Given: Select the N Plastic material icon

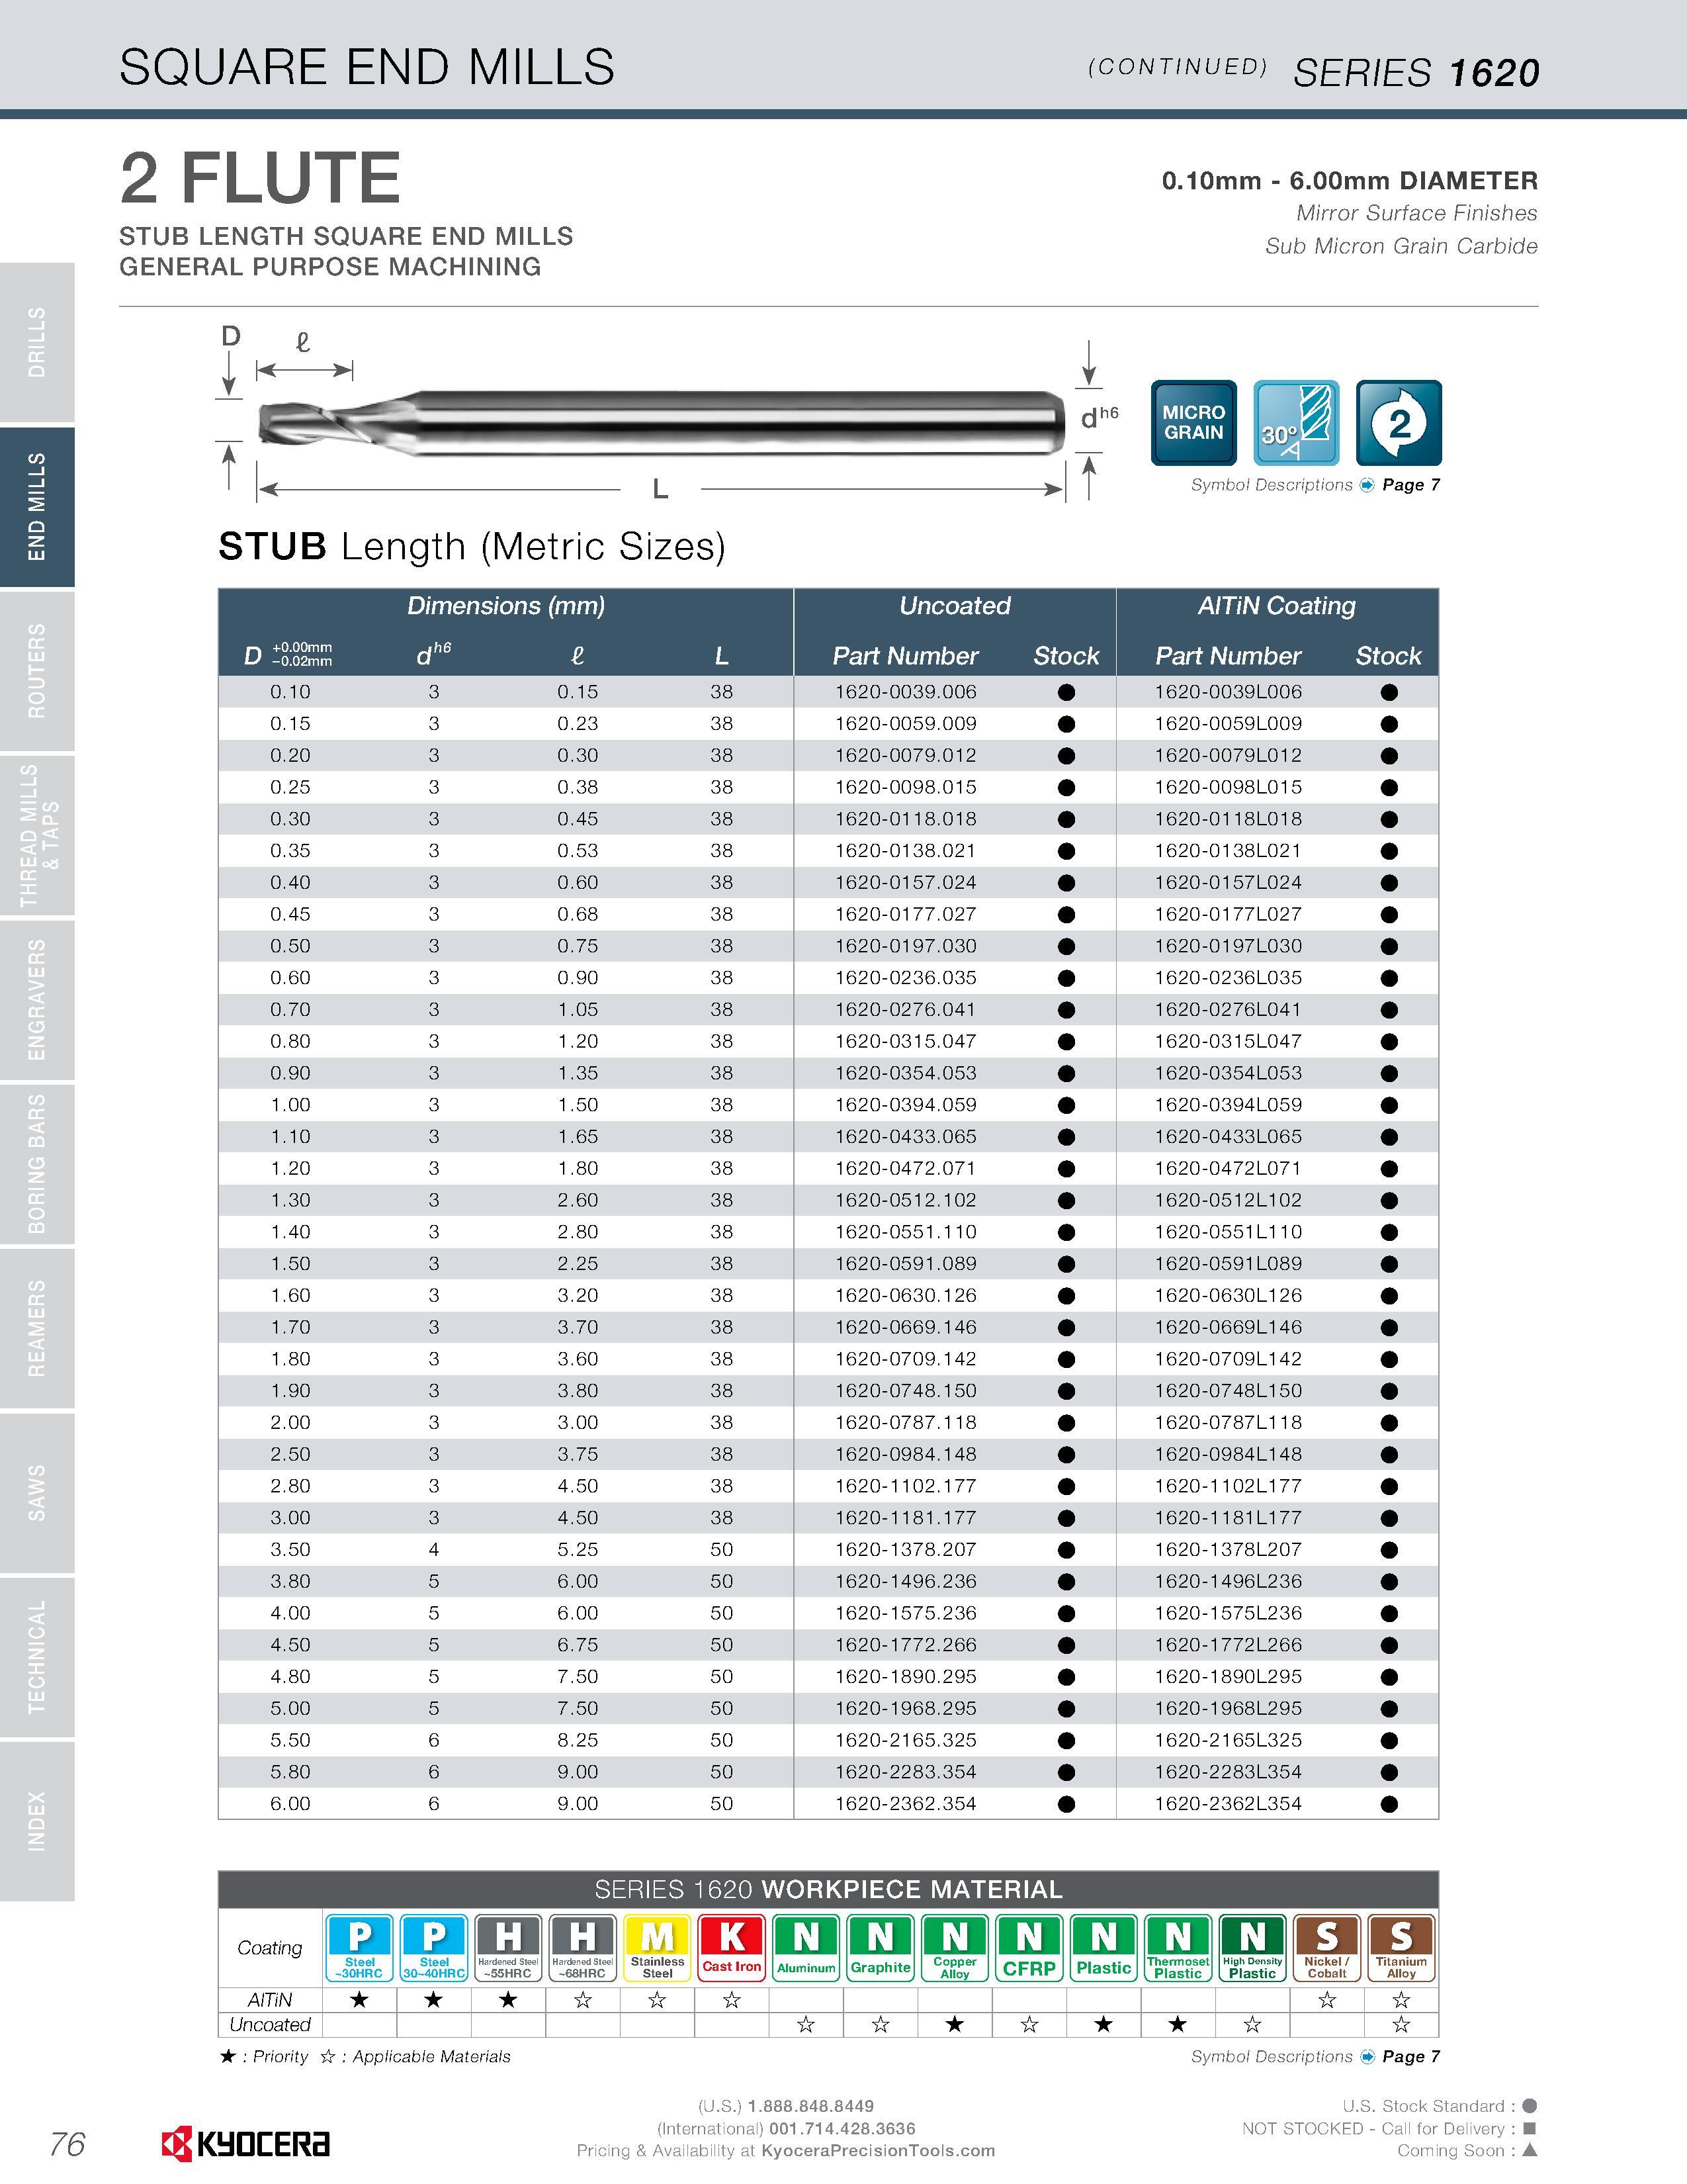Looking at the screenshot, I should tap(1103, 1947).
